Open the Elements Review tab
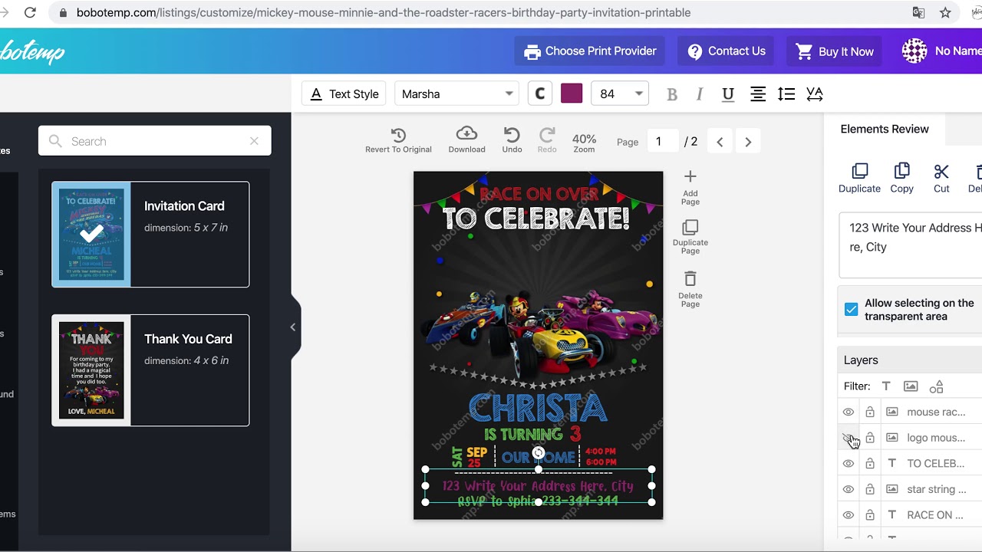This screenshot has width=982, height=552. 885,129
